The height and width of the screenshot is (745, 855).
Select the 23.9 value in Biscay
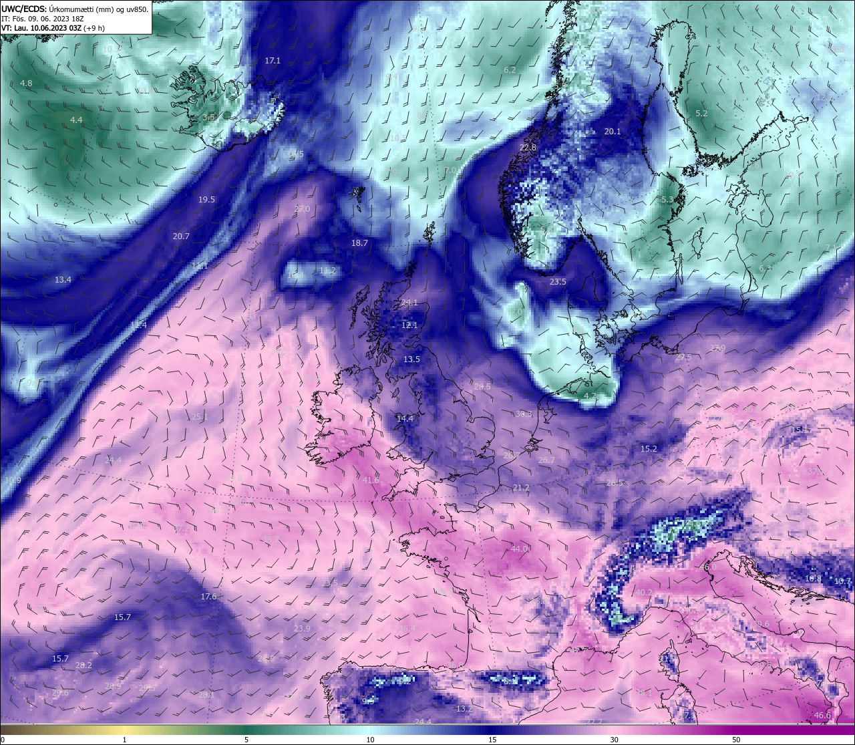(x=302, y=628)
